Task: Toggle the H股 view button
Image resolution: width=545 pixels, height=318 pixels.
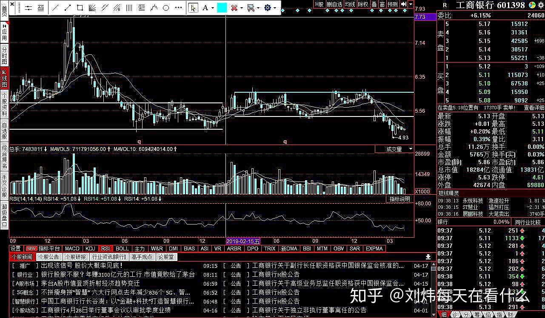Action: click(x=319, y=4)
